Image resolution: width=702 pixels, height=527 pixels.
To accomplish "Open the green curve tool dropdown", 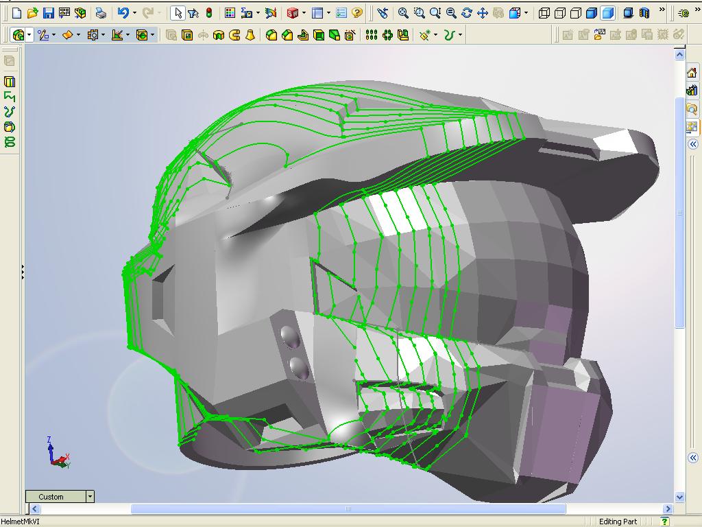I will point(460,34).
